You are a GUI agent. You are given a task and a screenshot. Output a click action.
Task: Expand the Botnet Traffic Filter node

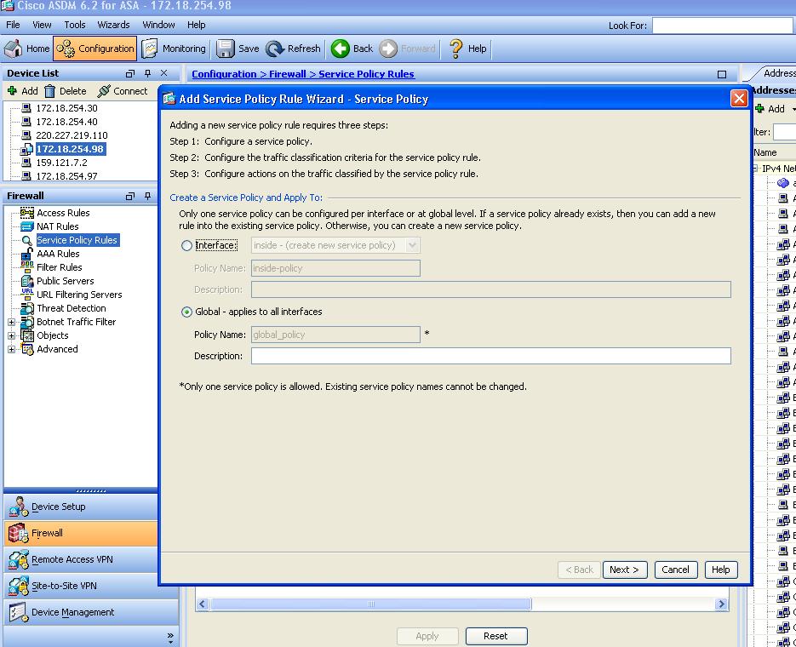coord(11,323)
